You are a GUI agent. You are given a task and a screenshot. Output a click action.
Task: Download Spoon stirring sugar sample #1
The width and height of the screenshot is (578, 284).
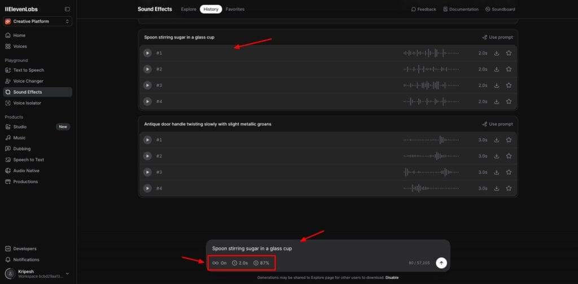tap(497, 53)
